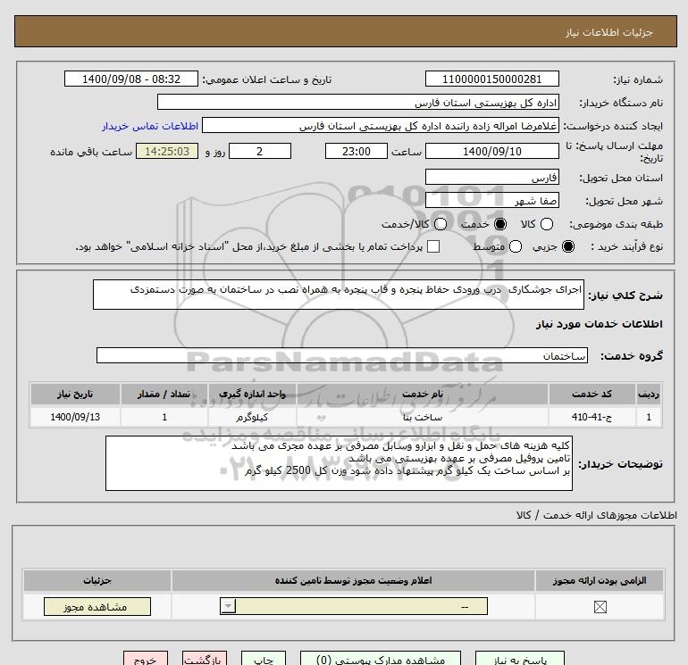Click the buyer organization name field
The width and height of the screenshot is (688, 665).
click(358, 103)
